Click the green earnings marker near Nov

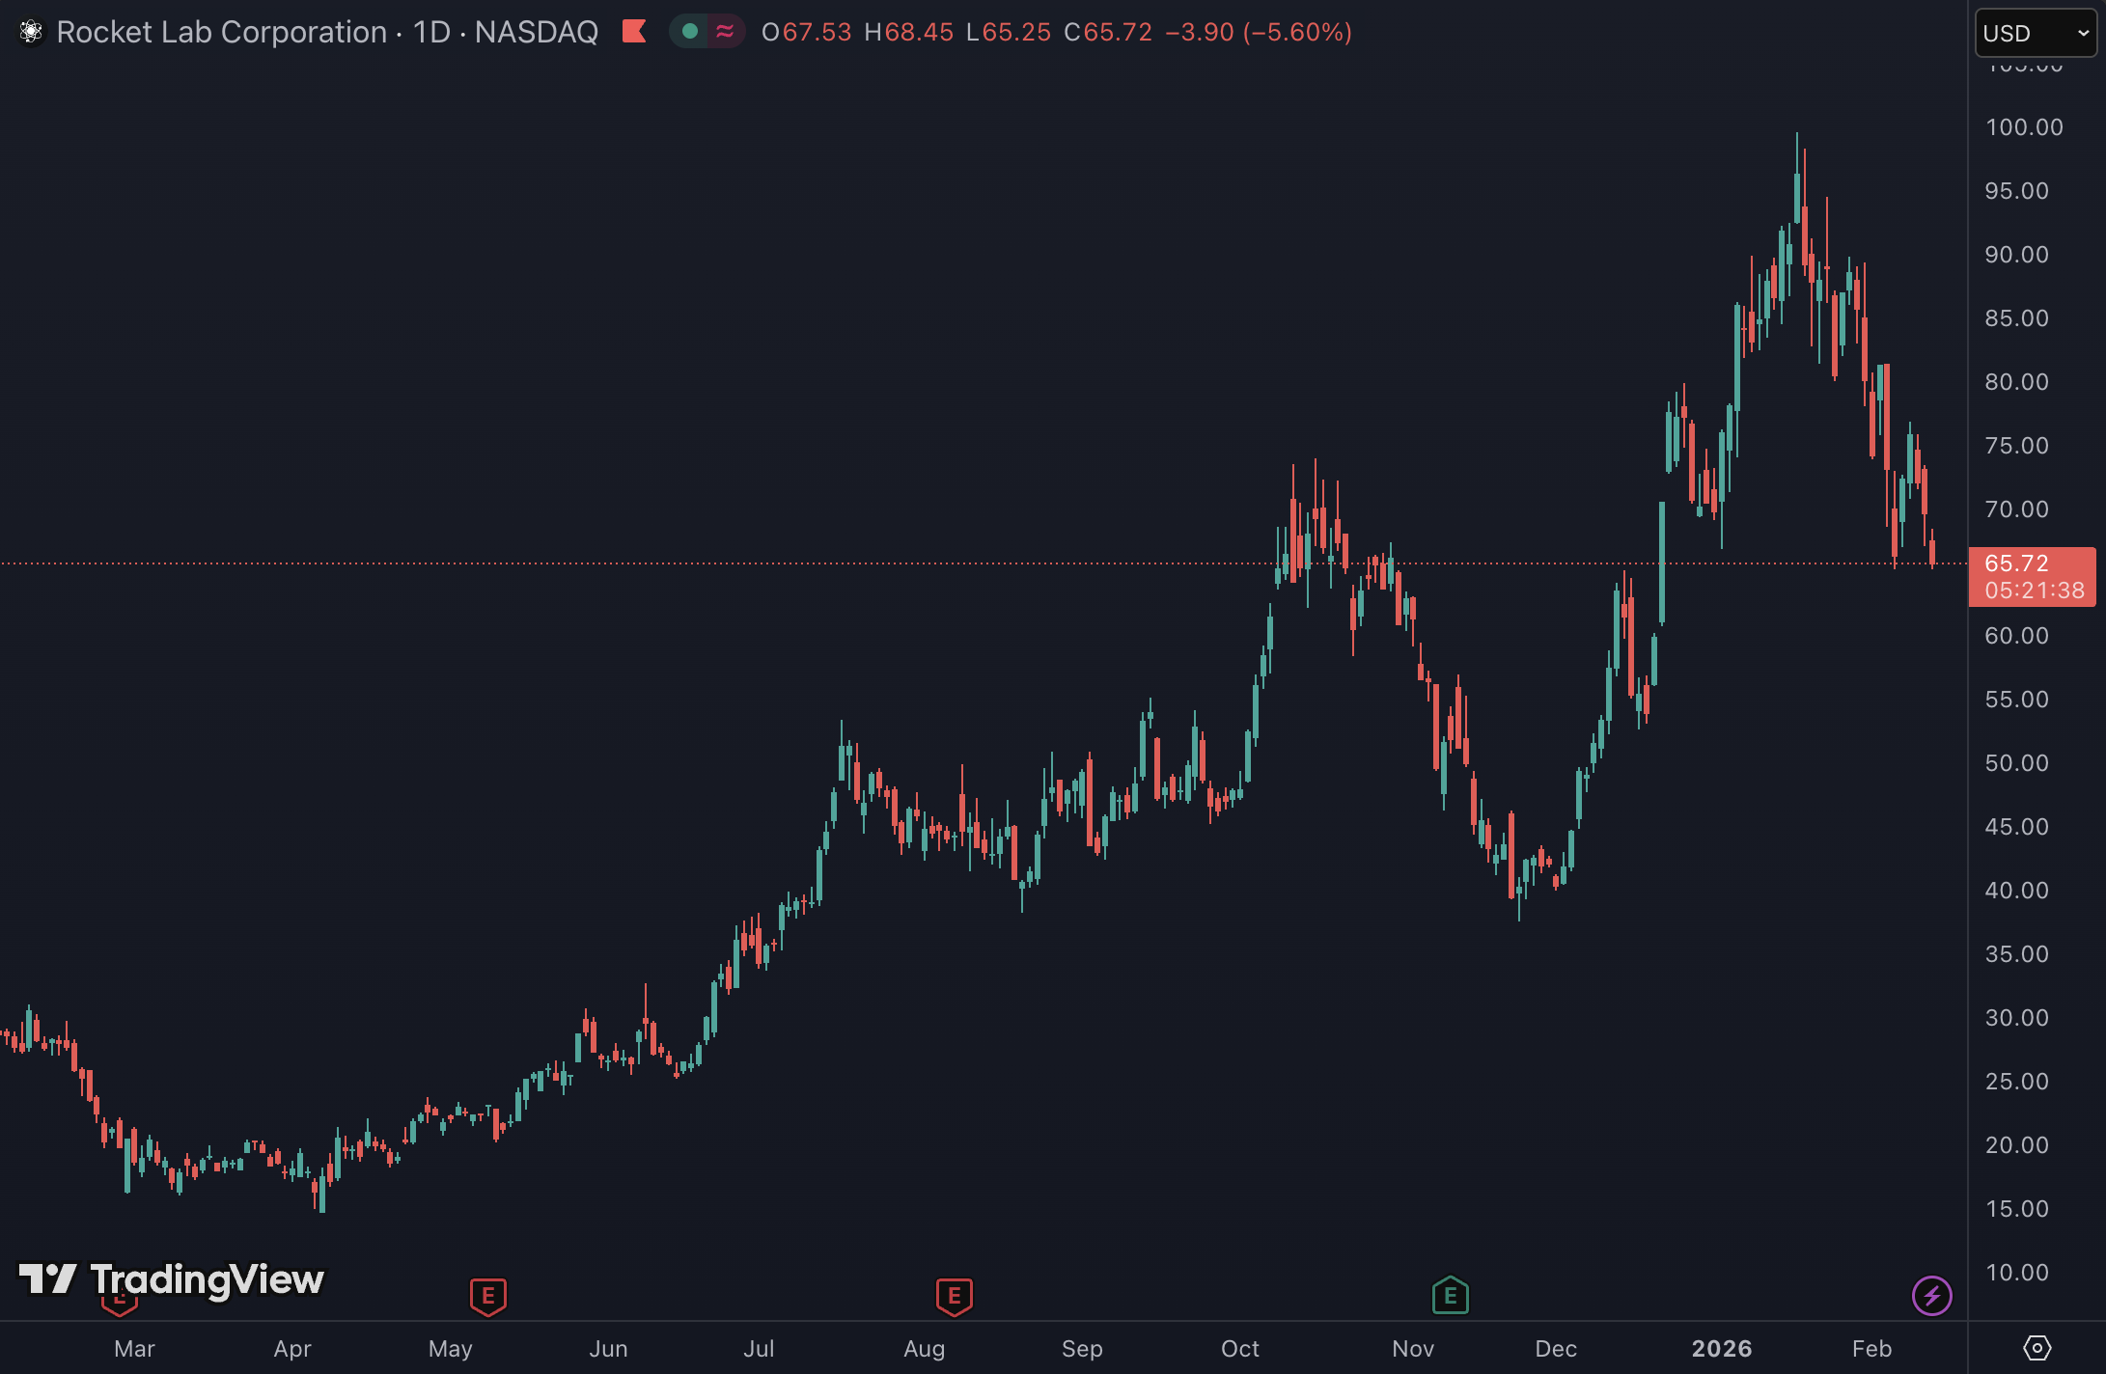(x=1450, y=1296)
